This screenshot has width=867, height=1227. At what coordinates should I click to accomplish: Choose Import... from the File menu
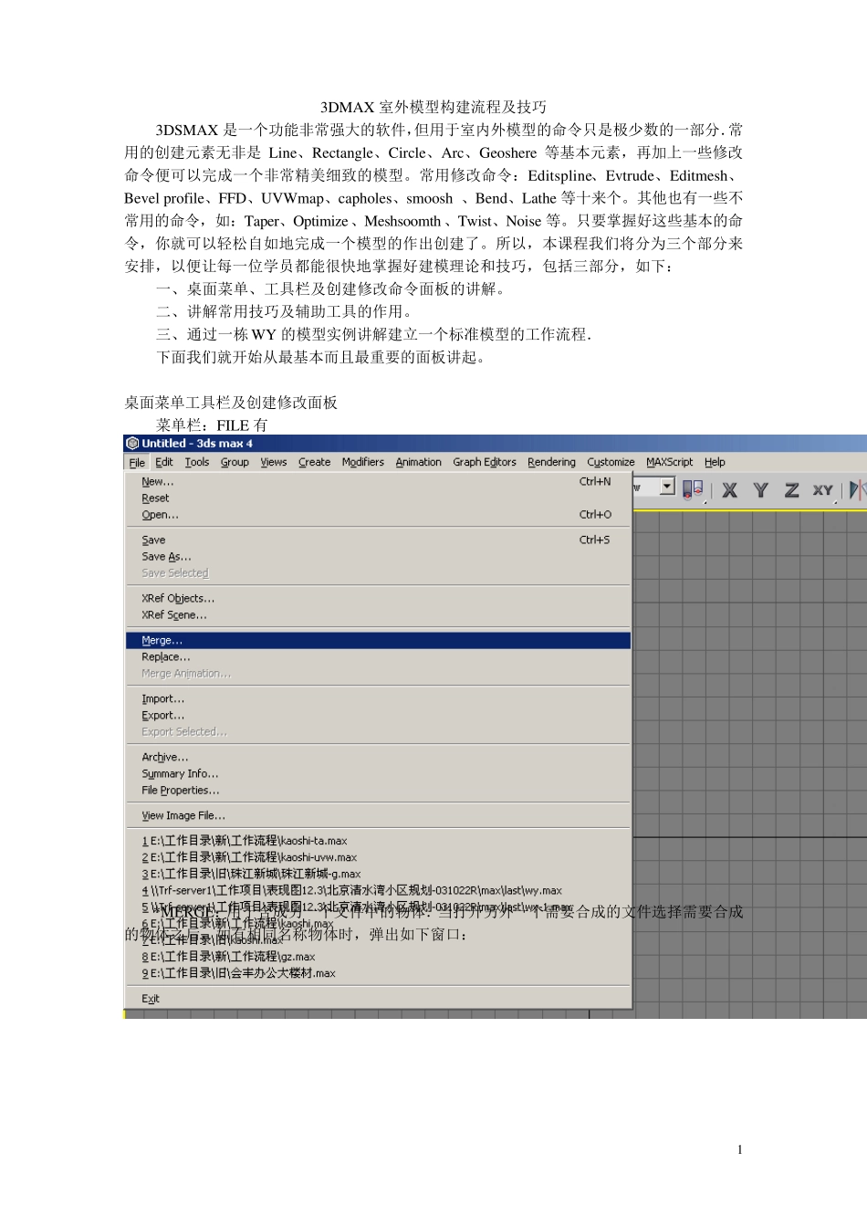click(378, 699)
